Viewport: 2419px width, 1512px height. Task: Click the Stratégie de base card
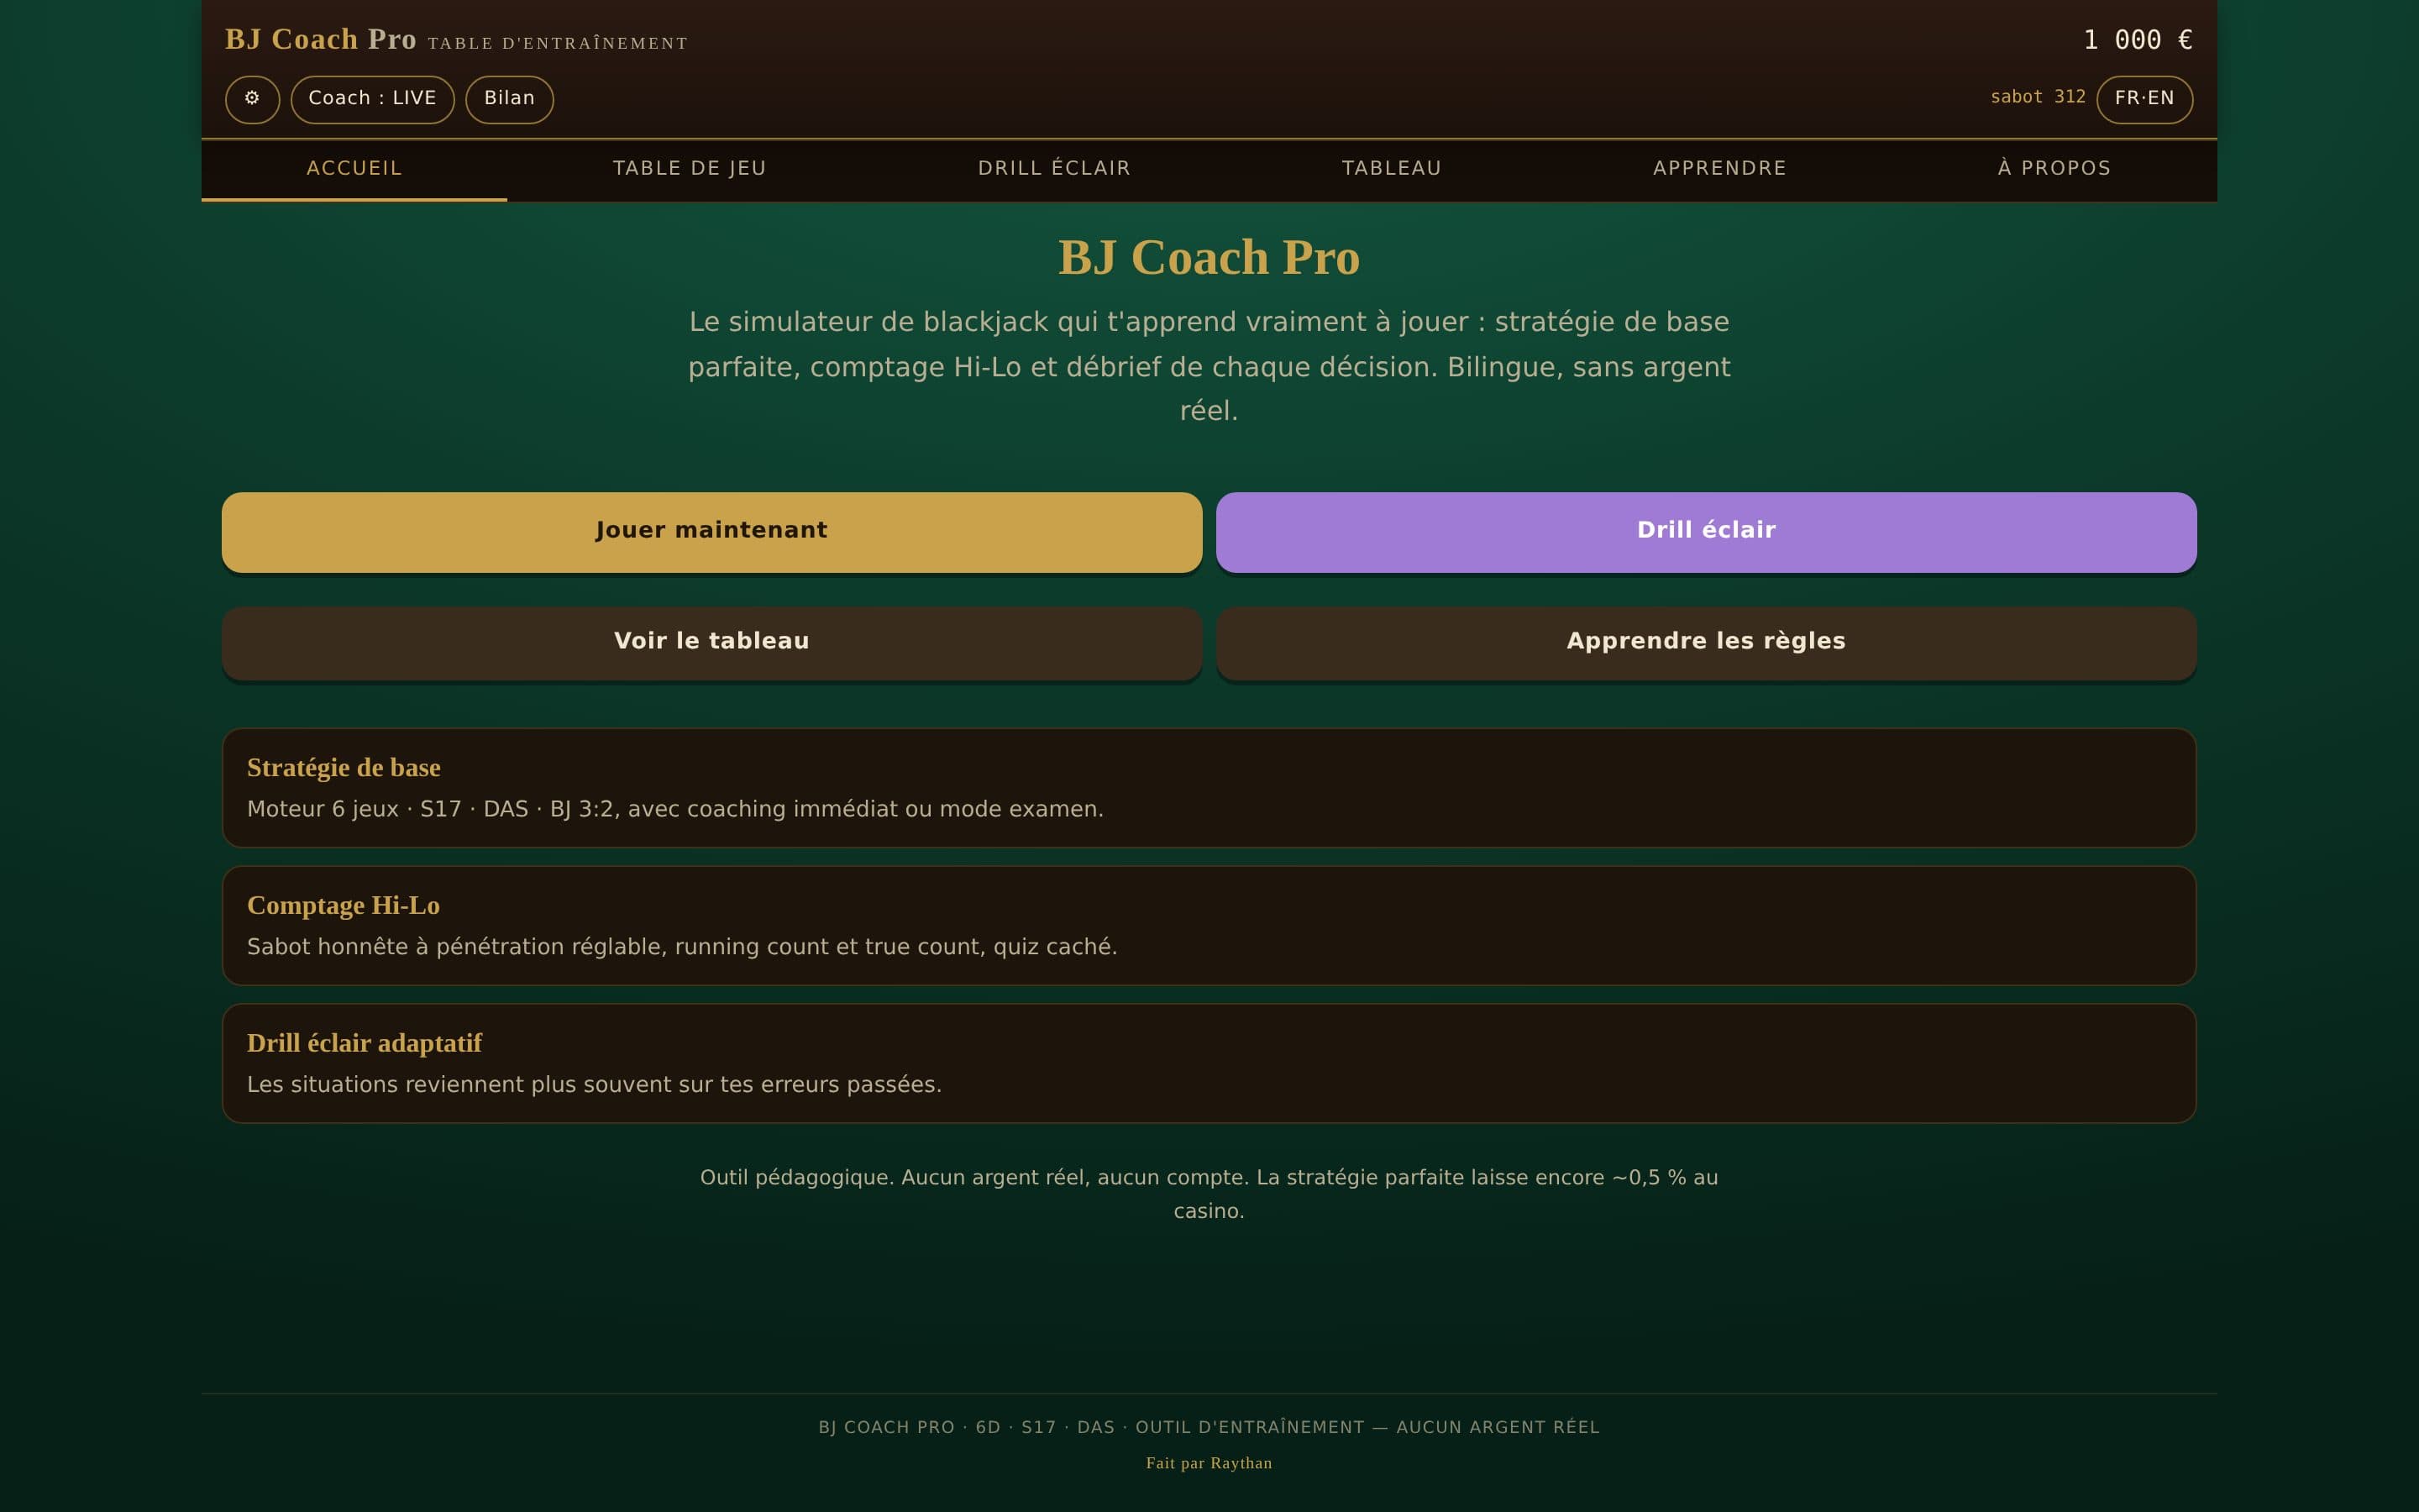coord(1209,788)
